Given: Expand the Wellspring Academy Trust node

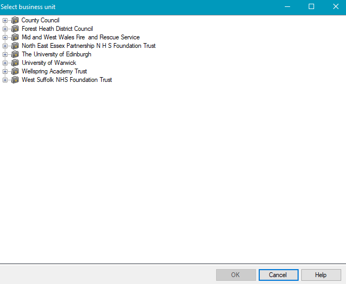Looking at the screenshot, I should pos(5,72).
